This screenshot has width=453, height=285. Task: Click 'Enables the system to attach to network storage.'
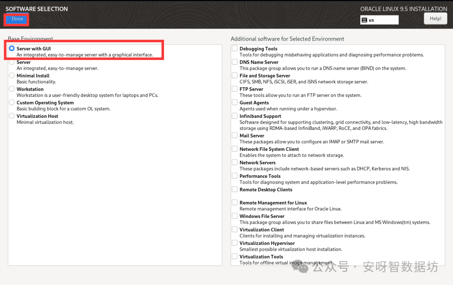click(x=292, y=155)
